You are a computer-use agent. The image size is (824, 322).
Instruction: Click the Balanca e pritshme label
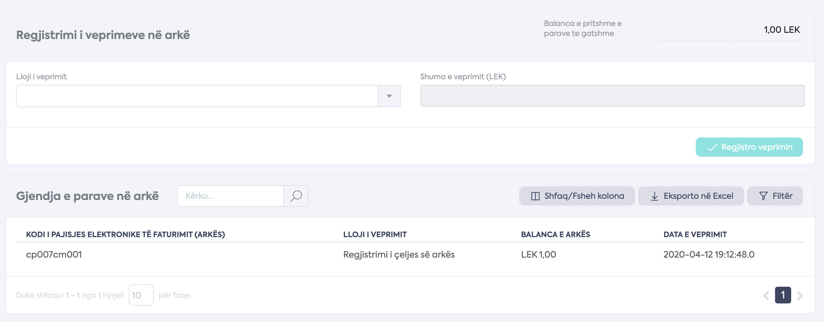click(x=582, y=28)
